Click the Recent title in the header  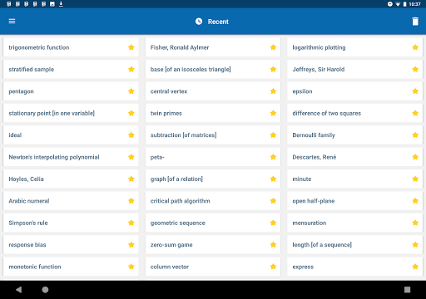(218, 22)
